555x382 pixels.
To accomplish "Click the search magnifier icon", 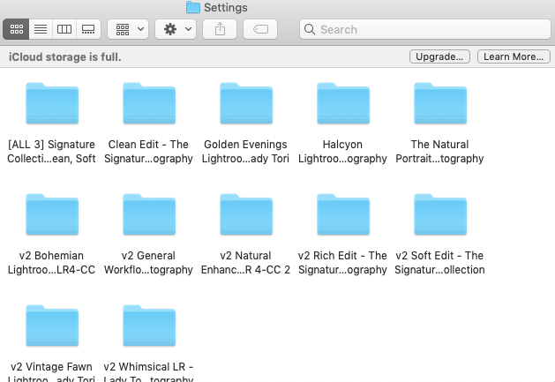I will [310, 29].
